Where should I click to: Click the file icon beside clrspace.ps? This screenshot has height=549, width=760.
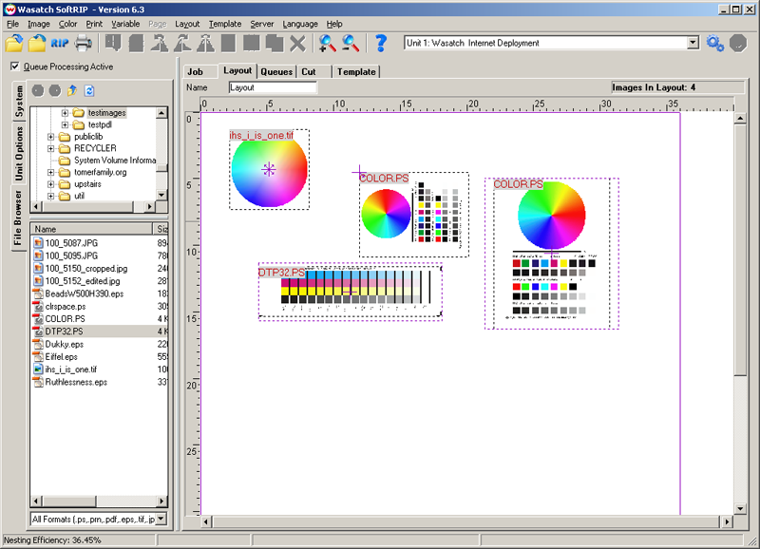(38, 306)
